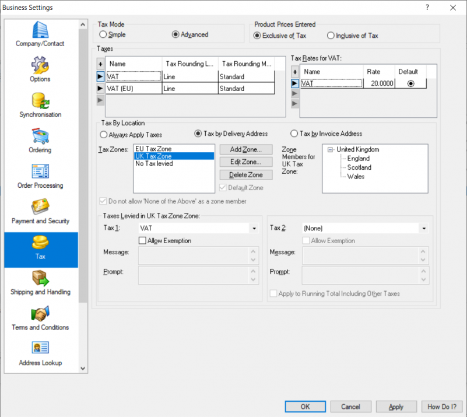This screenshot has width=467, height=417.
Task: Go to the Ordering cart icon
Action: pyautogui.click(x=40, y=136)
